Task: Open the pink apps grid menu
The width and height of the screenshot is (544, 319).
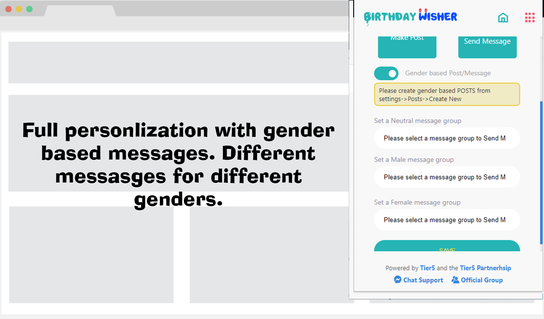Action: pos(530,18)
